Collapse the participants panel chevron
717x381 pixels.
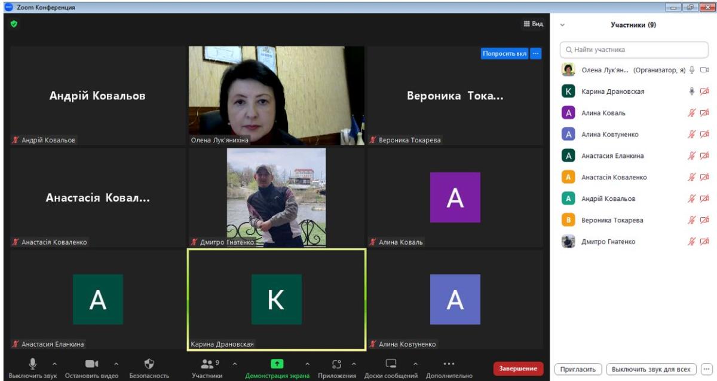(x=562, y=25)
